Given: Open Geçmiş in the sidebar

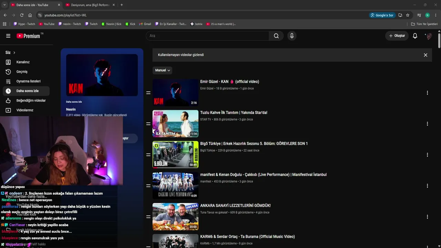Looking at the screenshot, I should point(26,72).
